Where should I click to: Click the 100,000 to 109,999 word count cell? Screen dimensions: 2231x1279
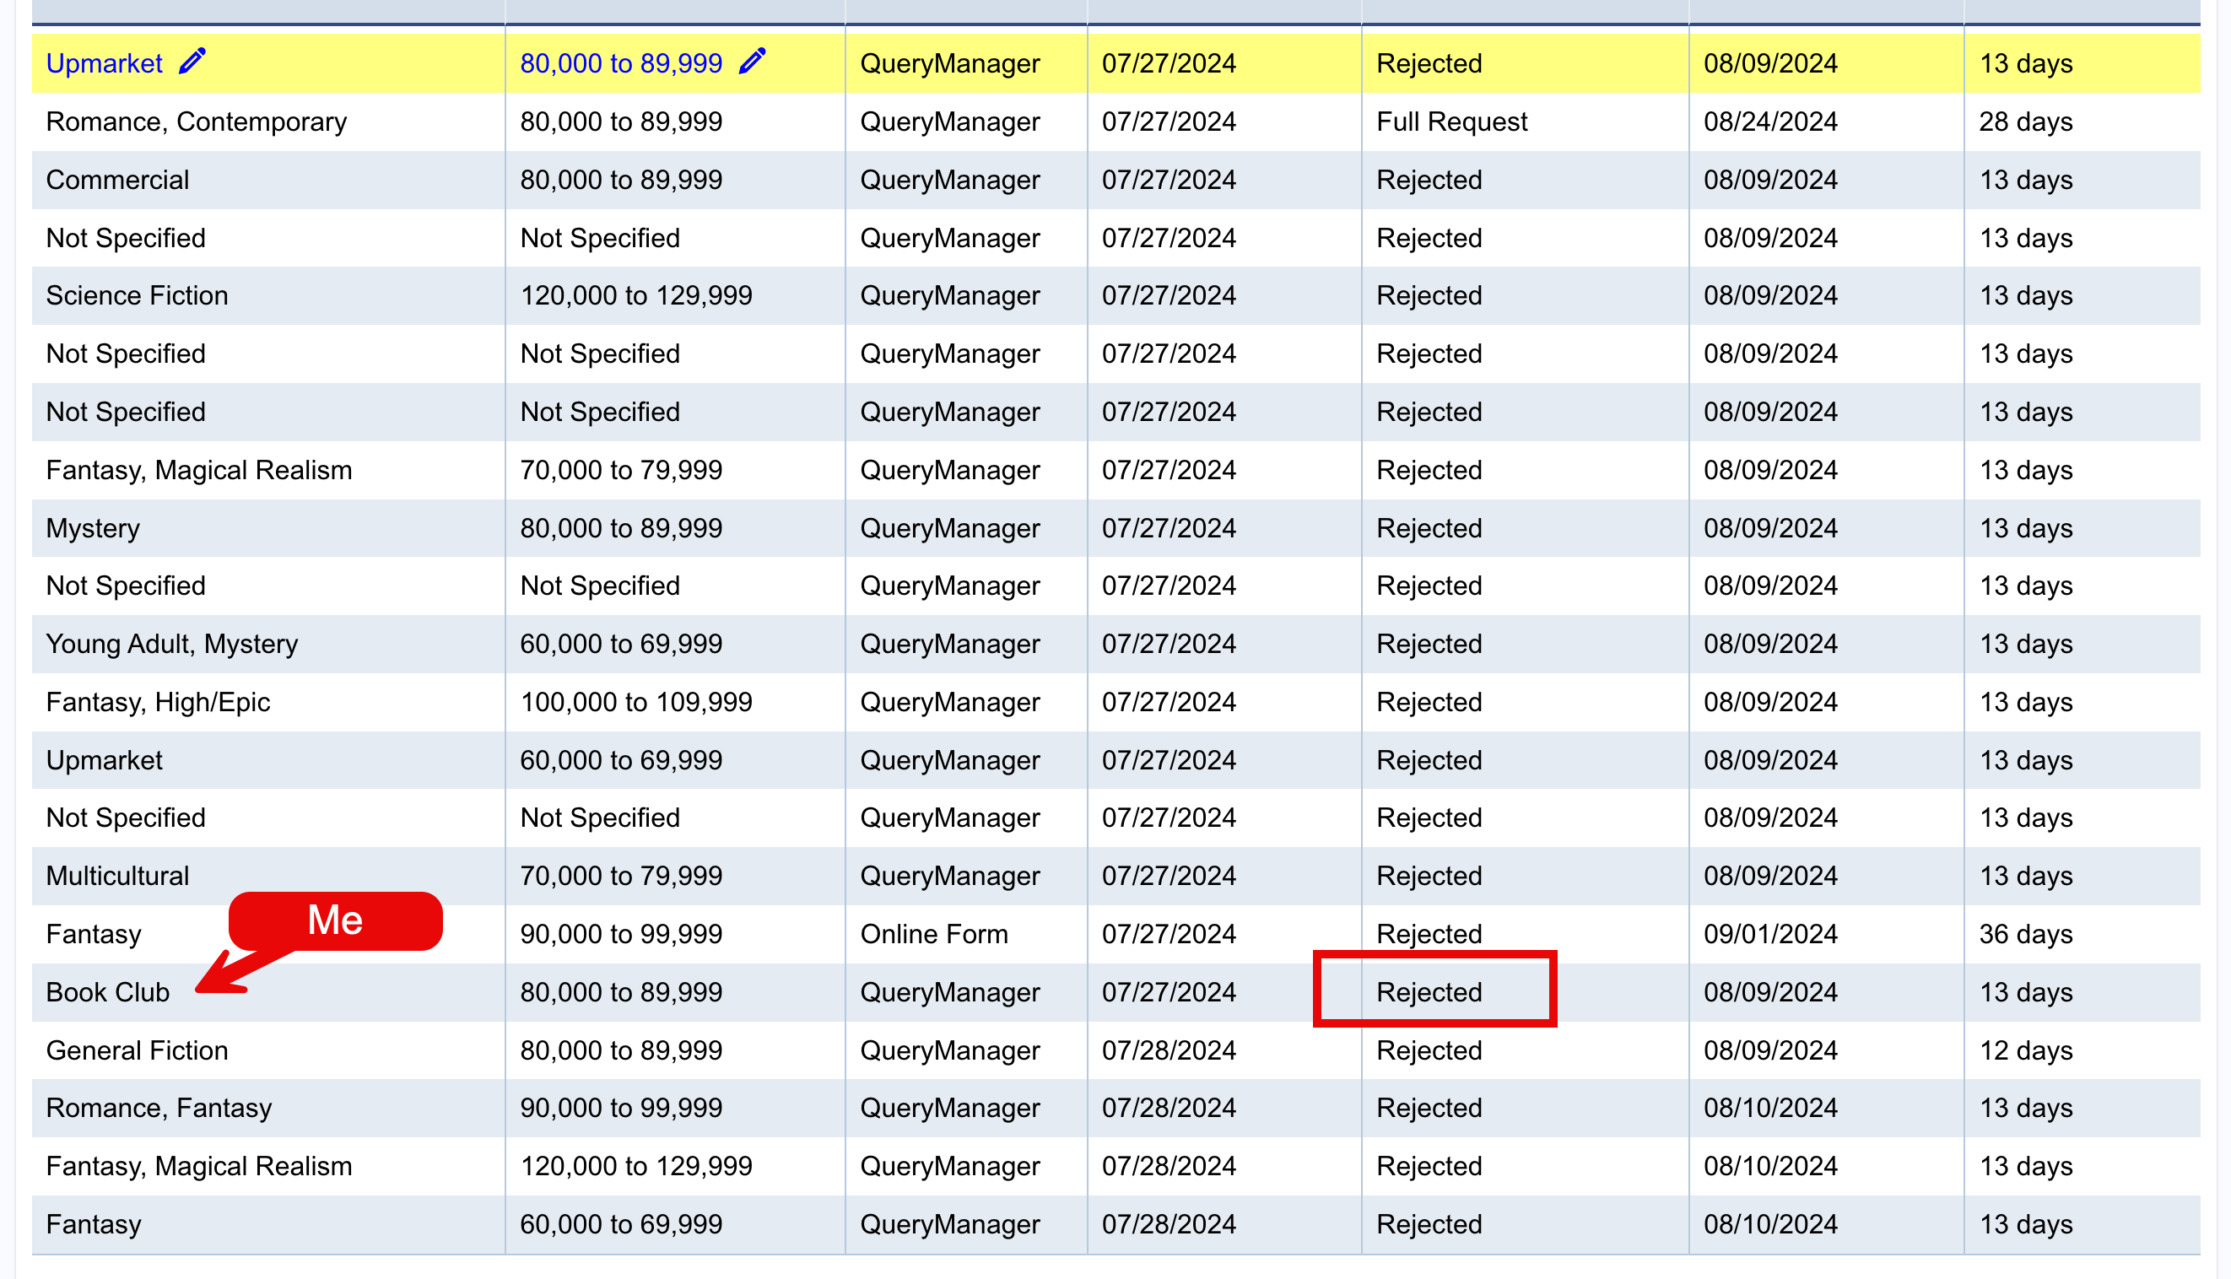click(x=674, y=702)
